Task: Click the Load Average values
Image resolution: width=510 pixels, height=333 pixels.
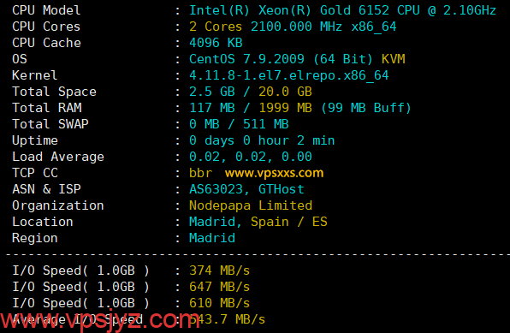Action: coord(251,157)
